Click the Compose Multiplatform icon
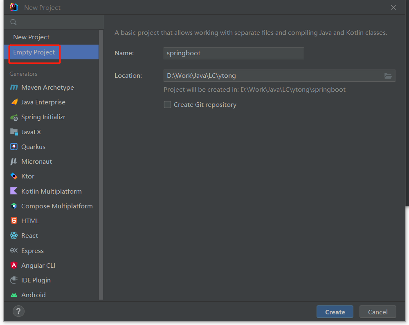Viewport: 409px width, 325px height. pos(14,206)
